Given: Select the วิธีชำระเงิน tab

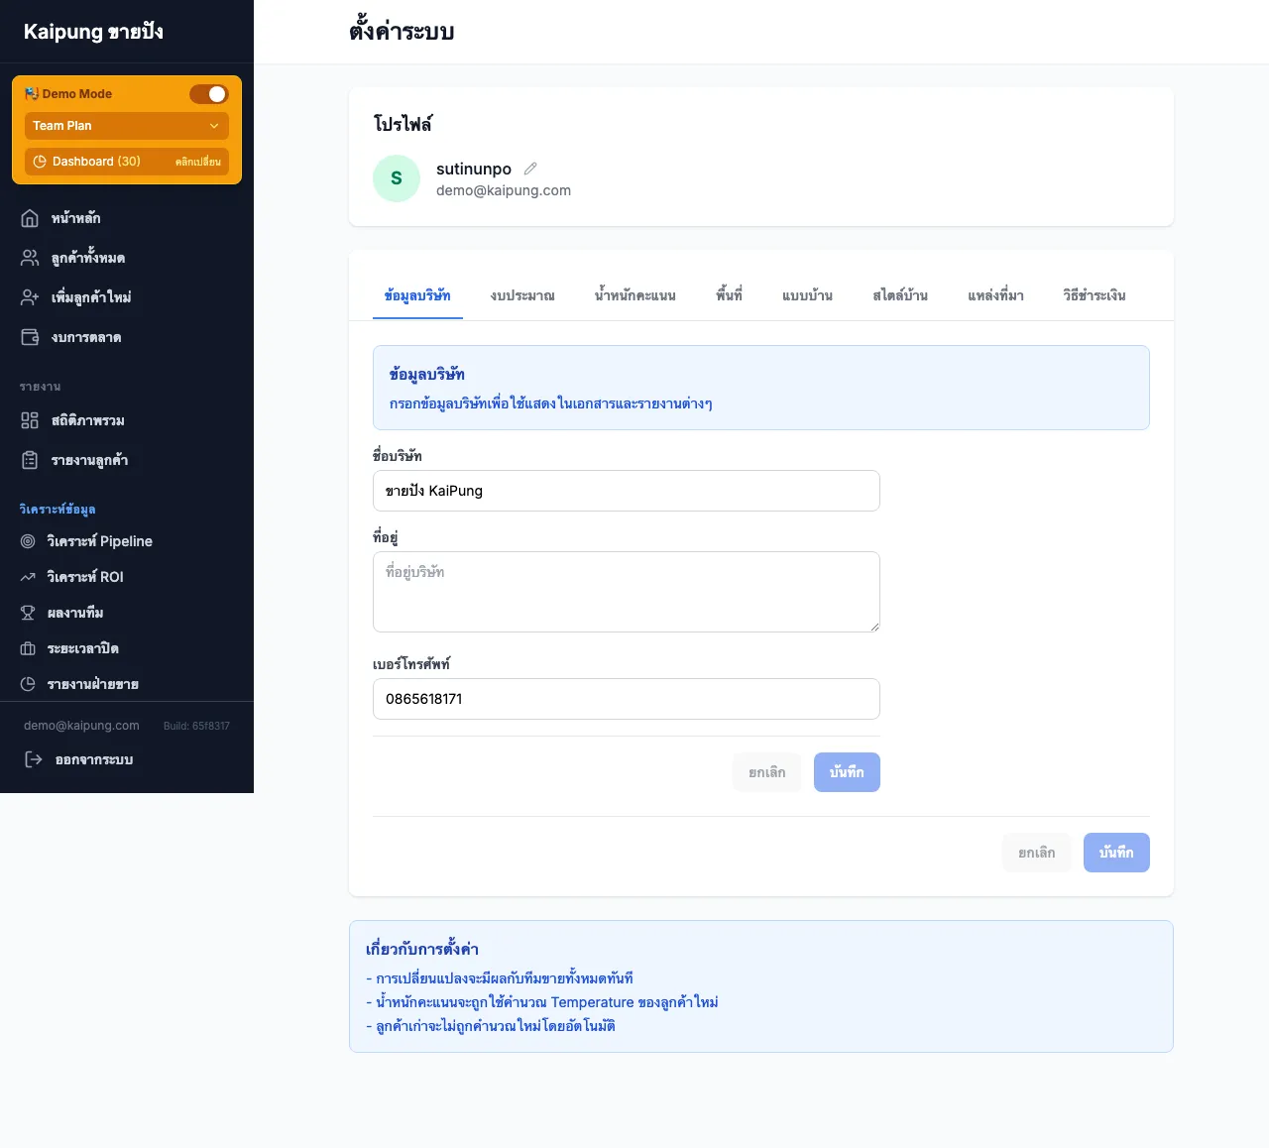Looking at the screenshot, I should [x=1094, y=295].
